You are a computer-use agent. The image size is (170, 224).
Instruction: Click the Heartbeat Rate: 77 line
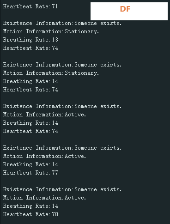(30, 173)
